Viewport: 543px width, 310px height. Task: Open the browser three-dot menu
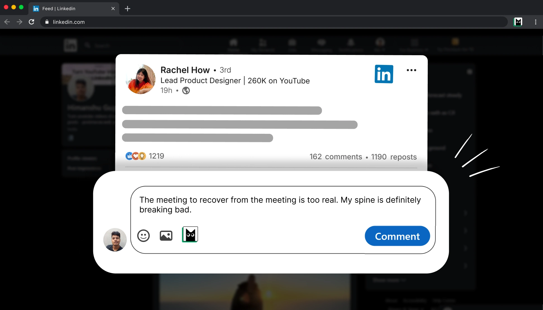[x=535, y=22]
